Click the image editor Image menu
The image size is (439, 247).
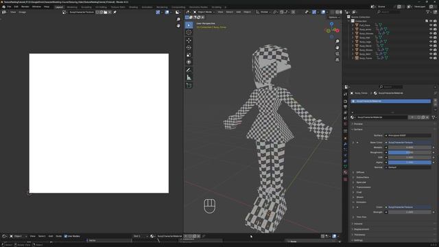(x=23, y=12)
